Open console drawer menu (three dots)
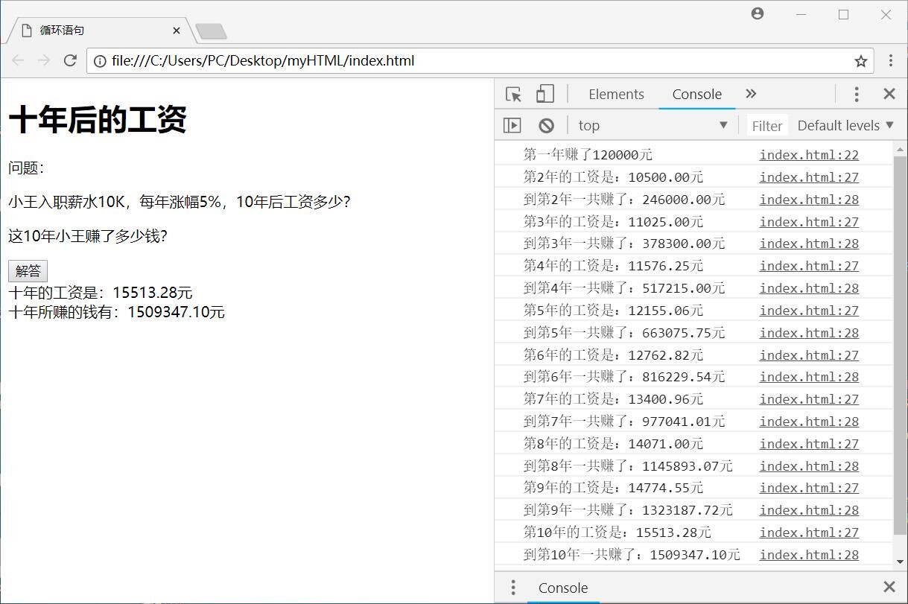The image size is (908, 604). 513,588
